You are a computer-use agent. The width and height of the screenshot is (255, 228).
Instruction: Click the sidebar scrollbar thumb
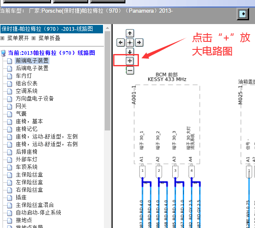[x=107, y=81]
